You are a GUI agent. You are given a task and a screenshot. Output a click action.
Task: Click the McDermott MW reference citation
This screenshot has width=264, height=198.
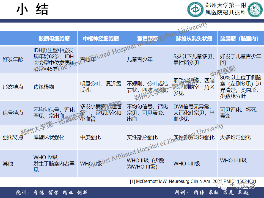[x=194, y=181]
